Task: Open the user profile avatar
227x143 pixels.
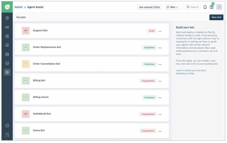Action: click(x=219, y=7)
